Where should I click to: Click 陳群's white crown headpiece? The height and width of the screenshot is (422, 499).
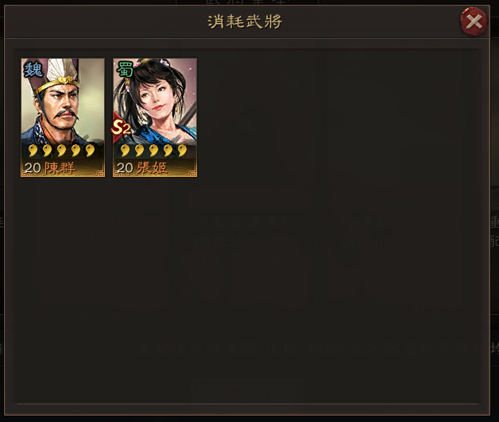(x=60, y=71)
